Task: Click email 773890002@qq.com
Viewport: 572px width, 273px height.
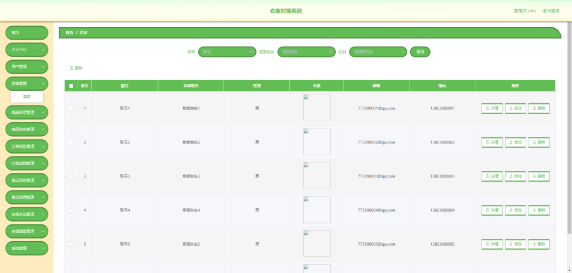Action: tap(376, 142)
